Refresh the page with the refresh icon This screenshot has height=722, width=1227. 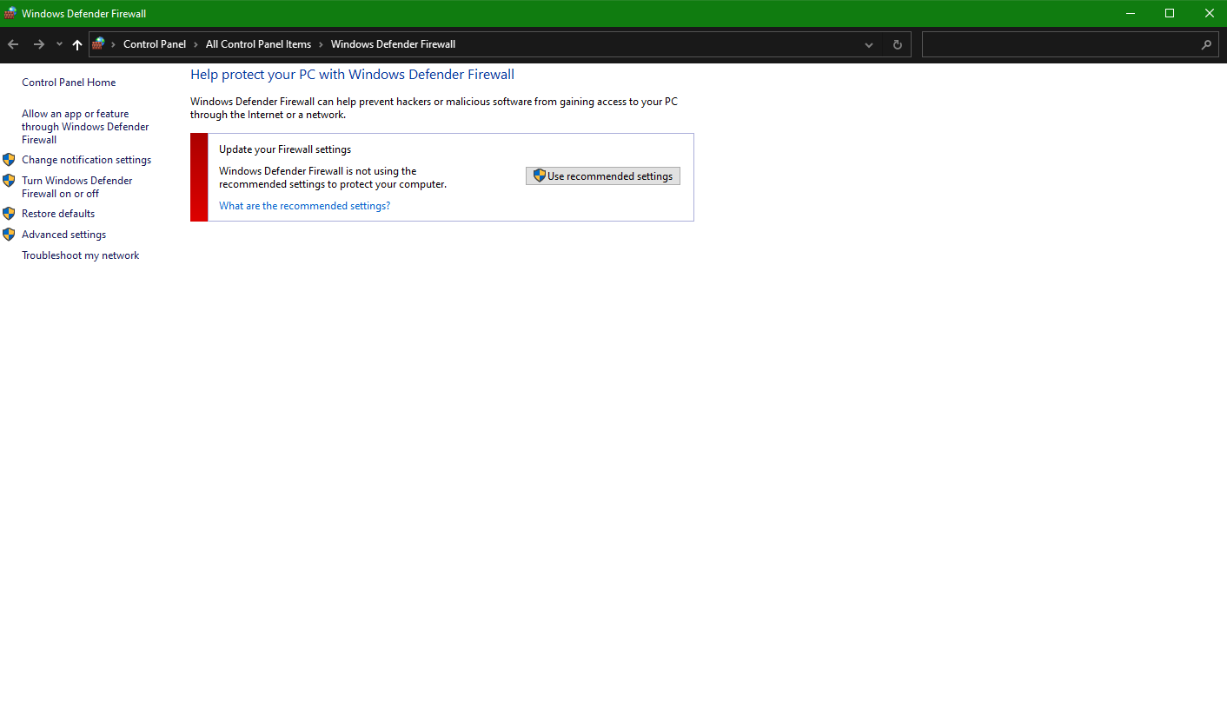pos(897,44)
